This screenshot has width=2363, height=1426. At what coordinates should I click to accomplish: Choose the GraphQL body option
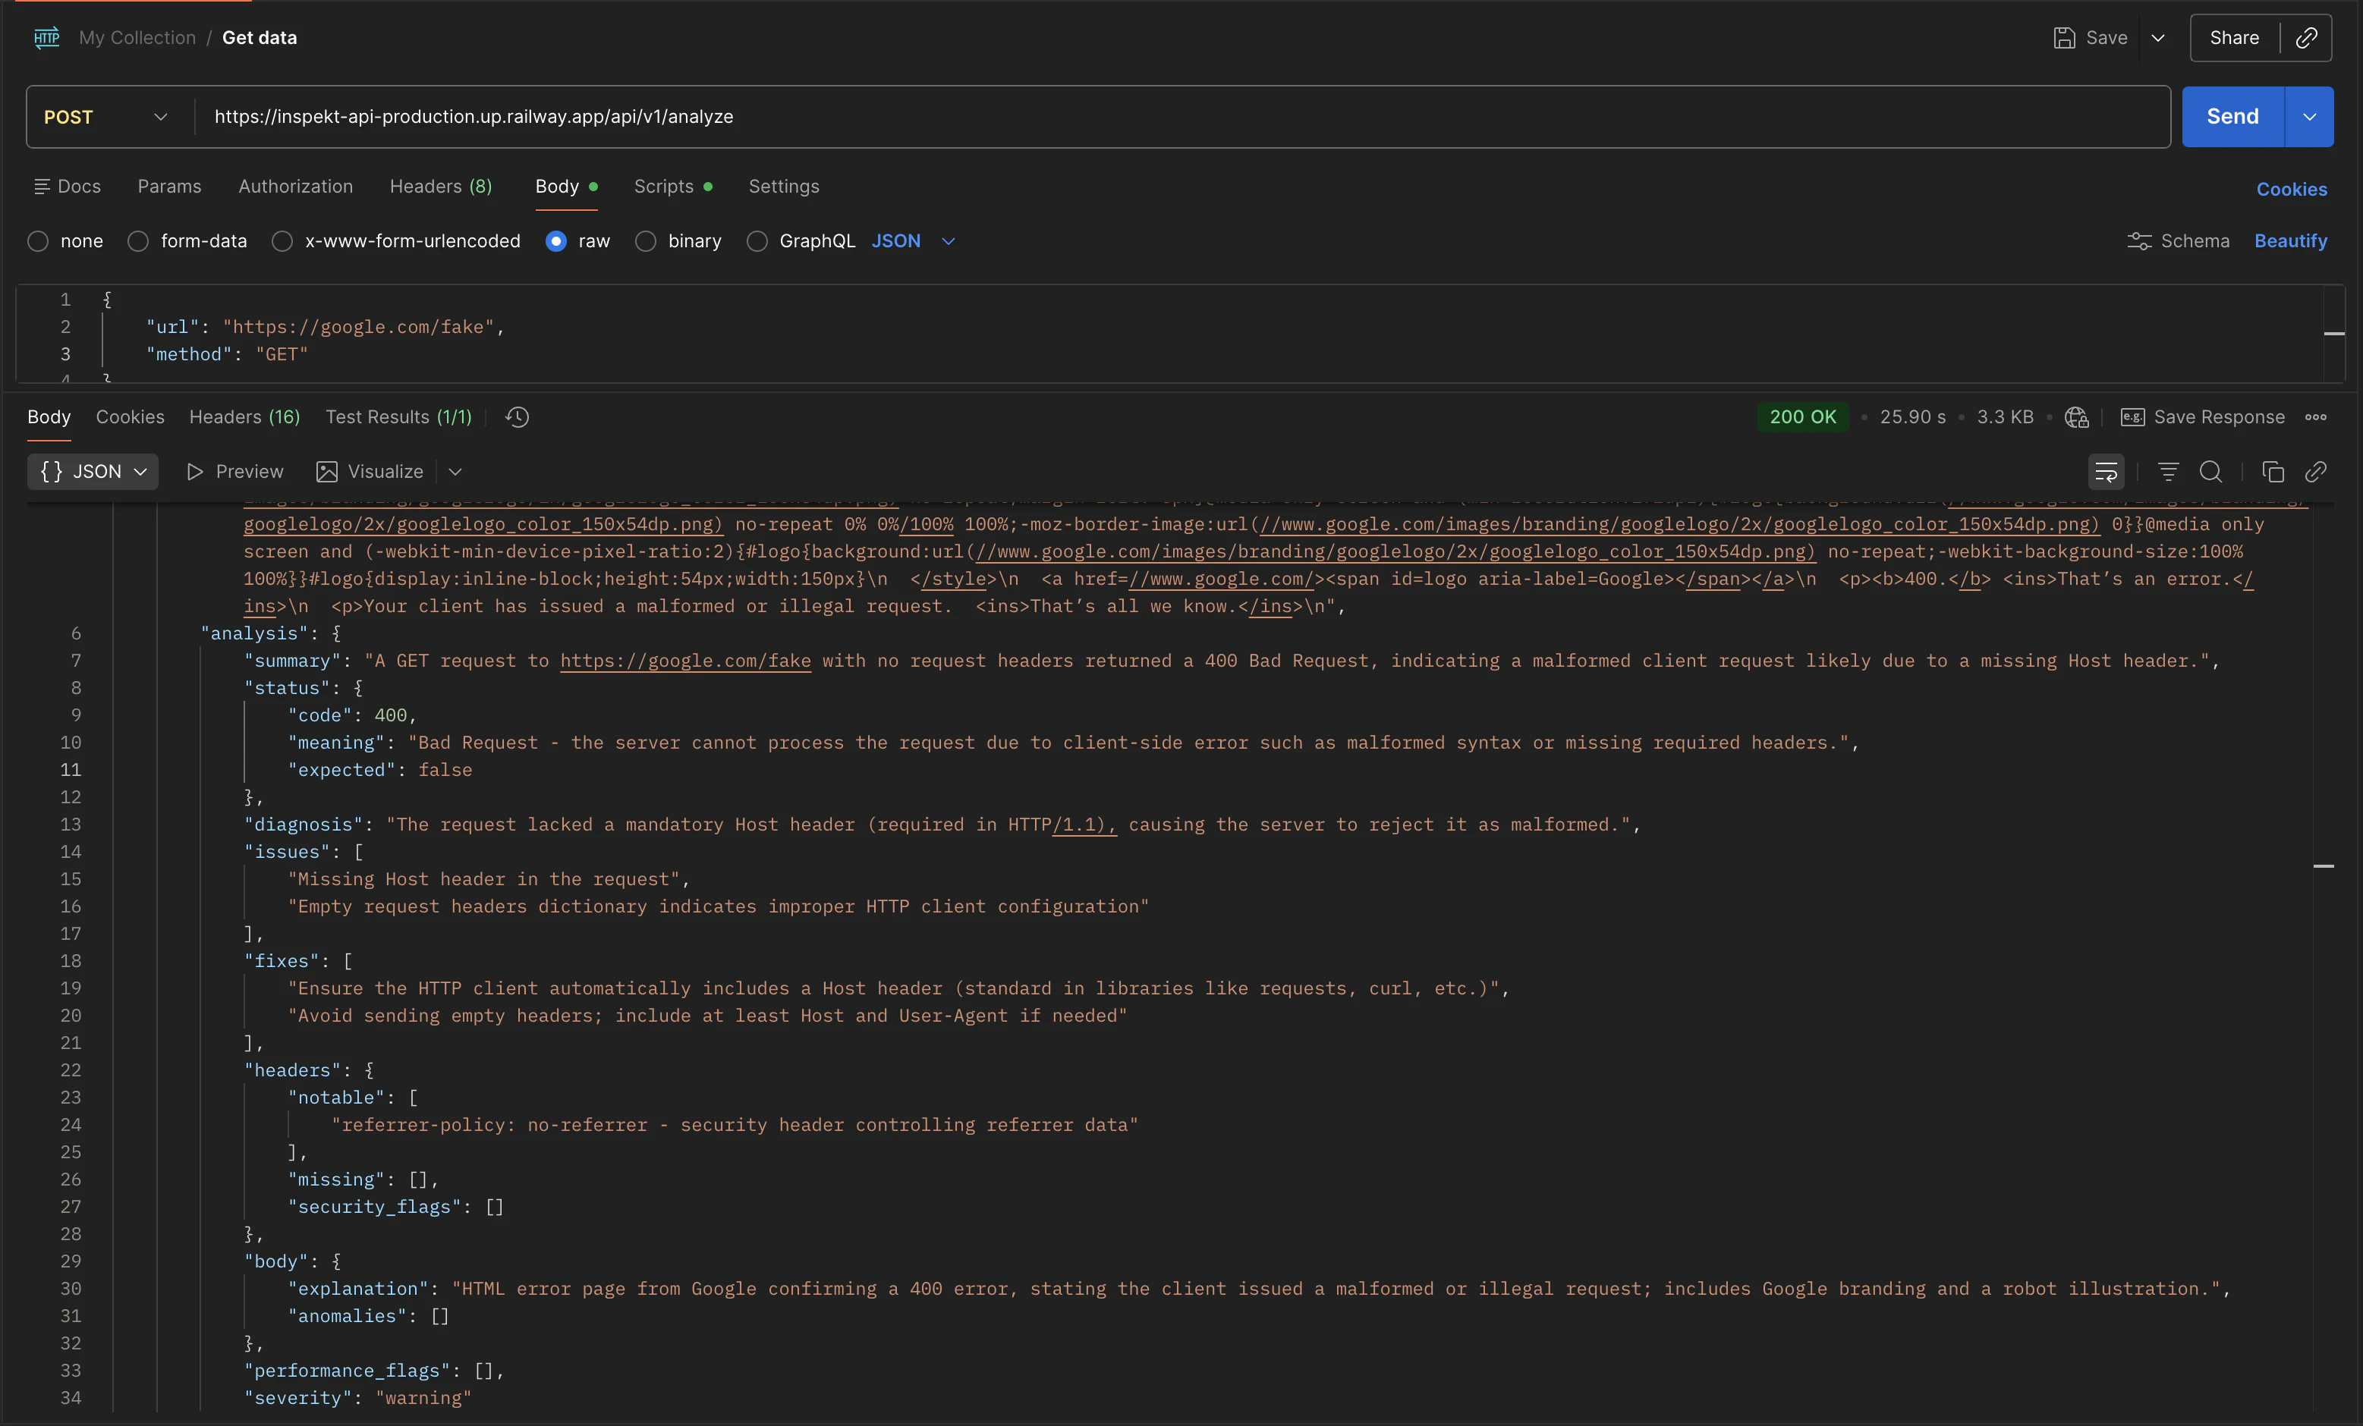pyautogui.click(x=757, y=241)
